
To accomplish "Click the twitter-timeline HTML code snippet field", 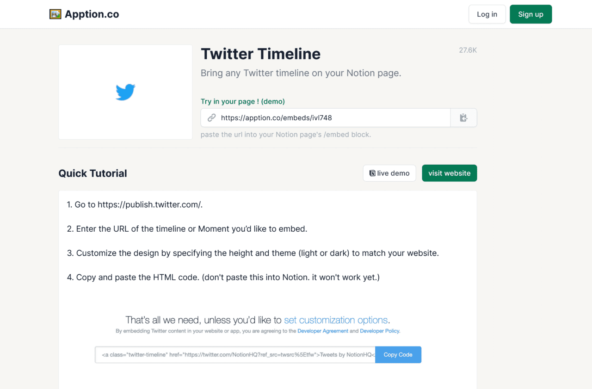I will pyautogui.click(x=235, y=354).
